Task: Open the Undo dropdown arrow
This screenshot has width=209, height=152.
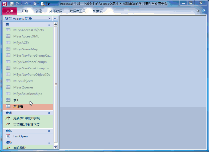Action: [x=30, y=4]
